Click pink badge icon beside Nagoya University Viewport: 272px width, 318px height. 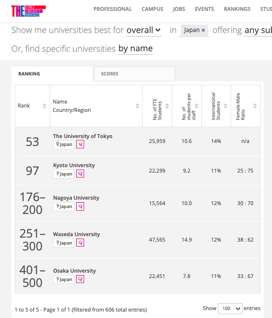pyautogui.click(x=80, y=207)
